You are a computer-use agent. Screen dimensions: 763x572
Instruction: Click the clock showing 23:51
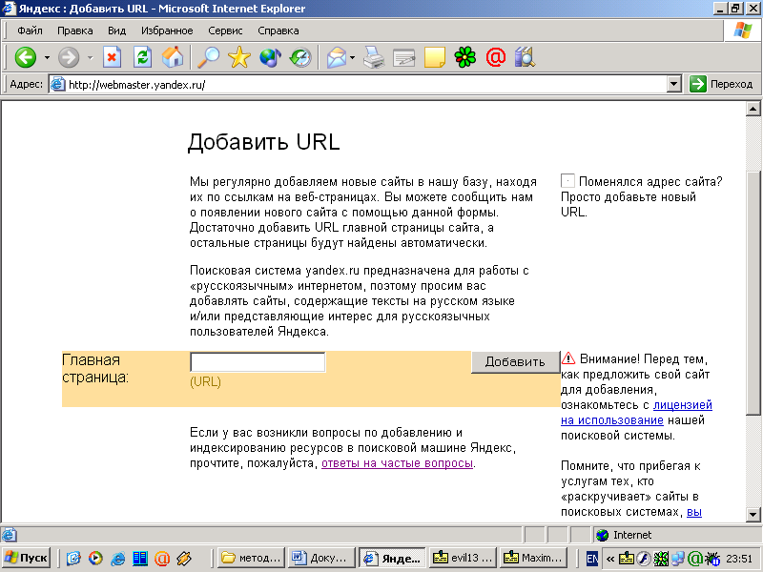click(738, 559)
